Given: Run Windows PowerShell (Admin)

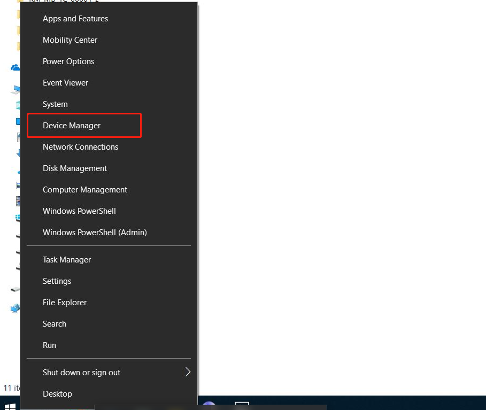Looking at the screenshot, I should tap(95, 233).
